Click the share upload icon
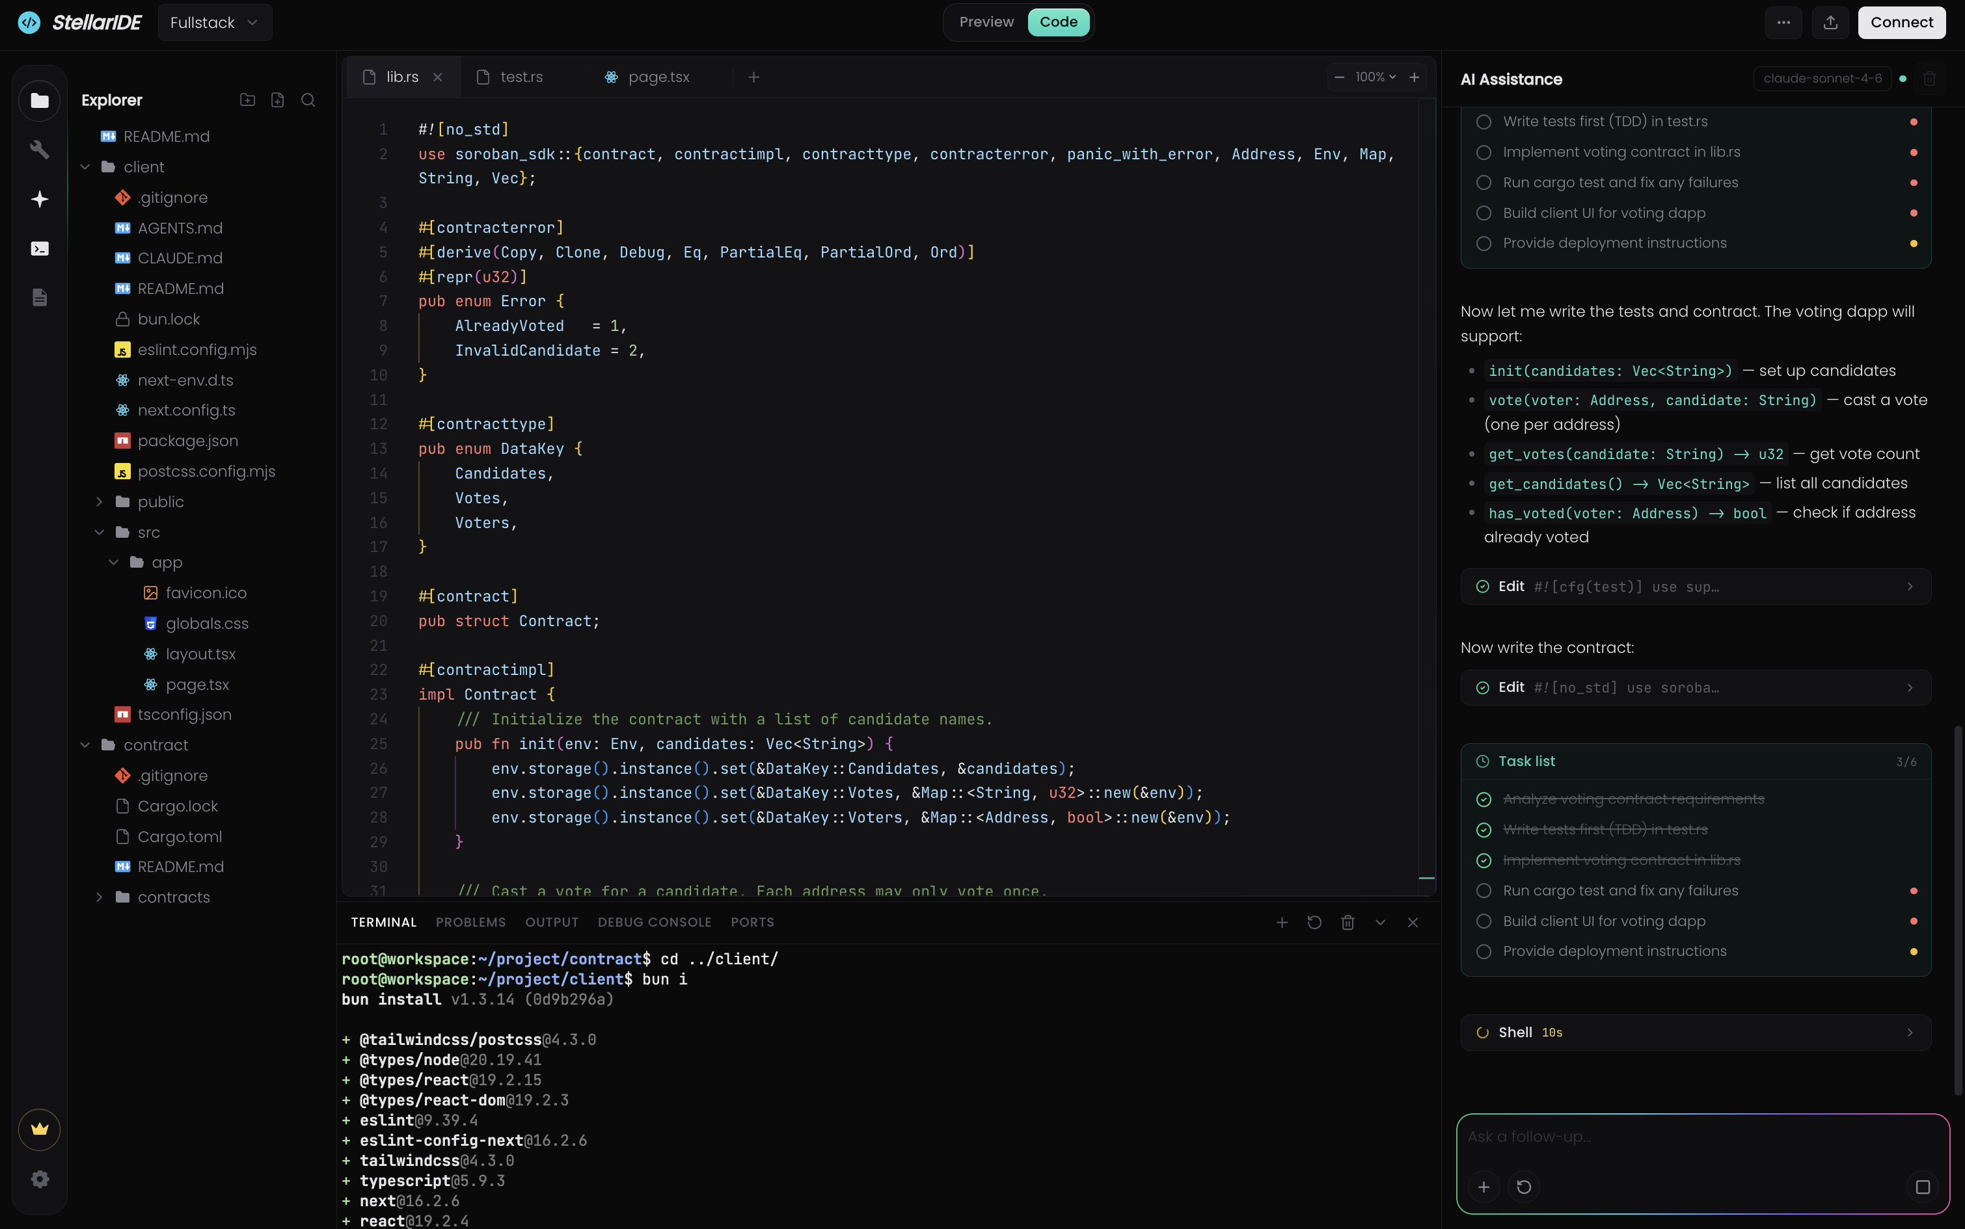The width and height of the screenshot is (1965, 1229). [1830, 23]
